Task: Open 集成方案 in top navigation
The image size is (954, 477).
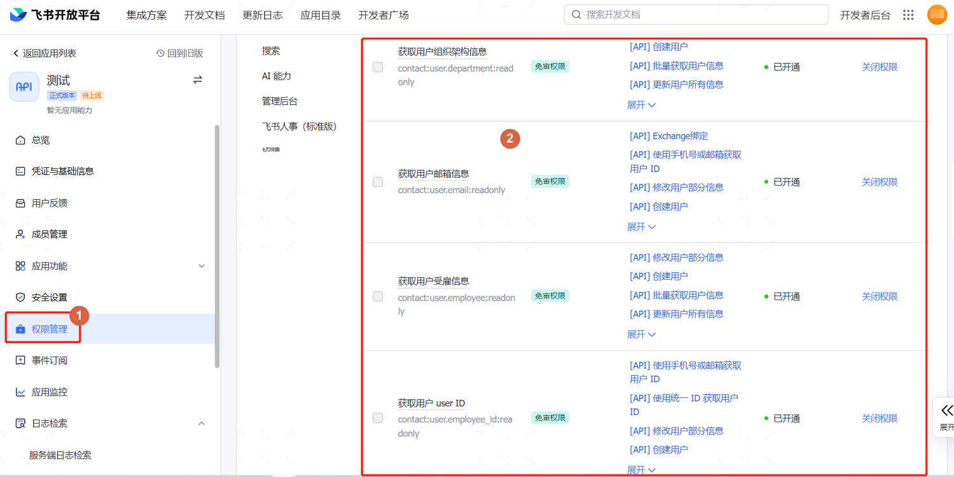Action: pyautogui.click(x=146, y=15)
